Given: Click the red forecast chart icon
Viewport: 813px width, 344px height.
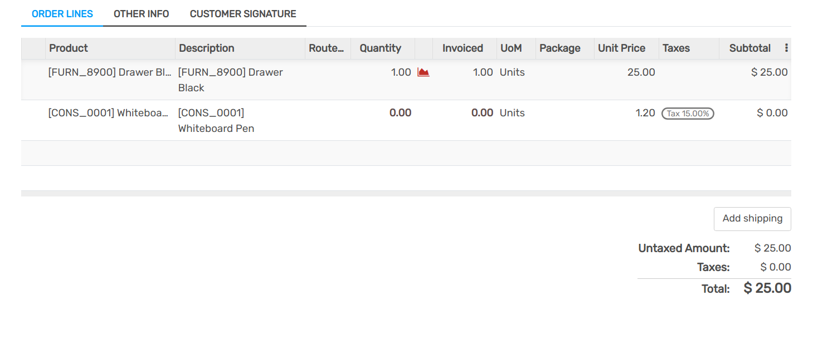Looking at the screenshot, I should pyautogui.click(x=423, y=72).
